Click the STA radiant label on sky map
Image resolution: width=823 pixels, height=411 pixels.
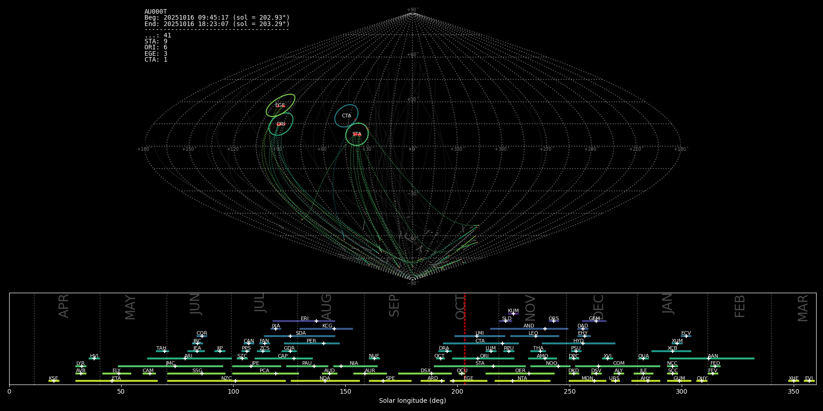(357, 134)
